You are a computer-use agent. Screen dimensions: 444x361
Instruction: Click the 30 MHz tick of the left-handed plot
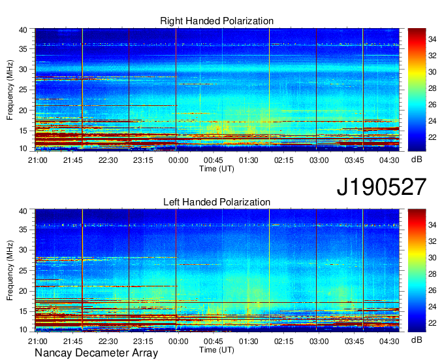[x=23, y=250]
